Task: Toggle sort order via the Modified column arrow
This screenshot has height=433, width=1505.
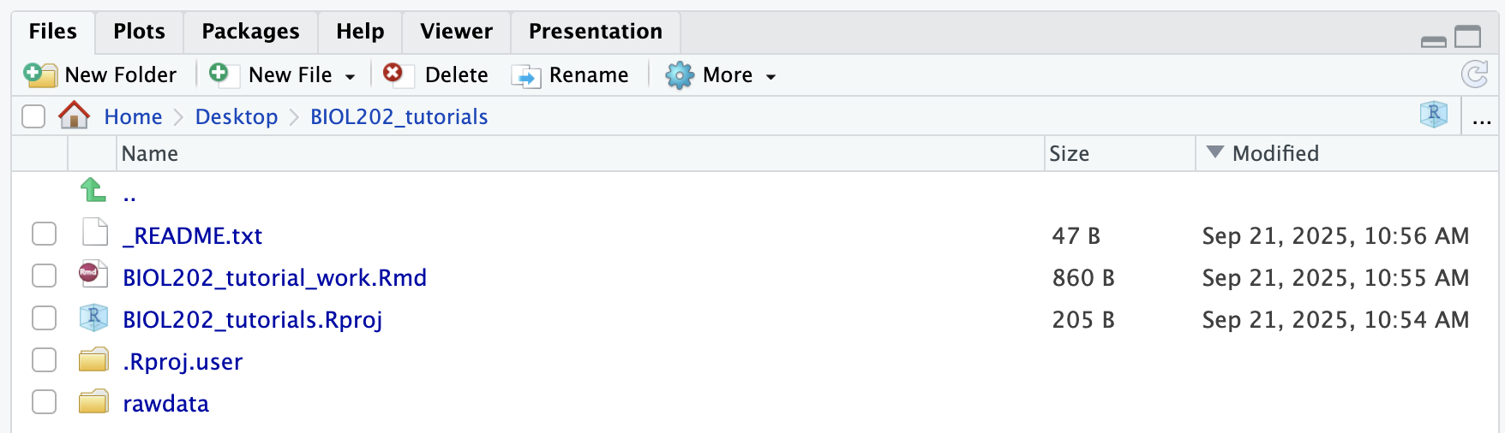Action: [1214, 152]
